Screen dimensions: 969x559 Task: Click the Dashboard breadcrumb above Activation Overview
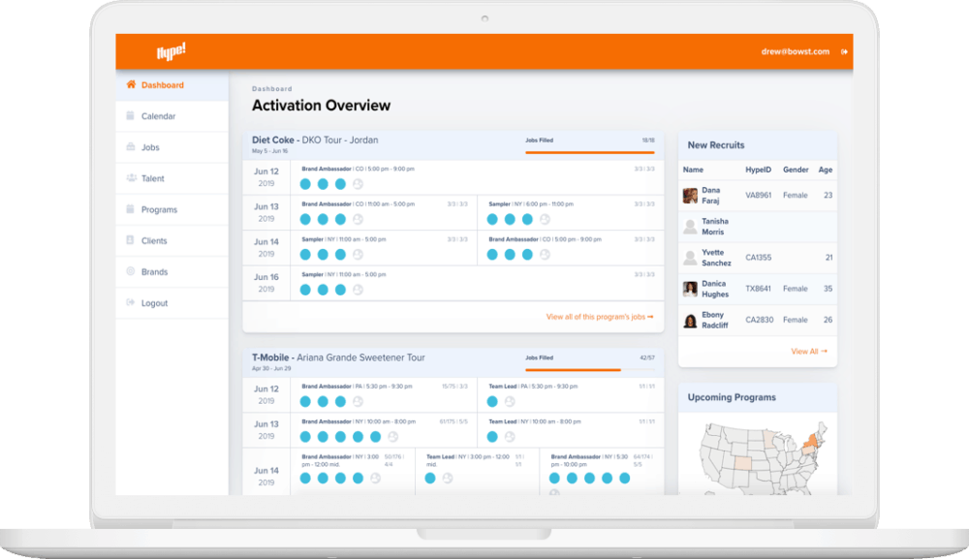click(272, 89)
